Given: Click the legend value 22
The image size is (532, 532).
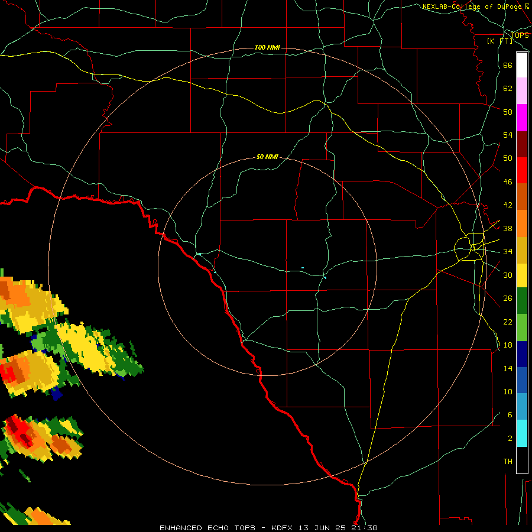Looking at the screenshot, I should click(x=508, y=322).
